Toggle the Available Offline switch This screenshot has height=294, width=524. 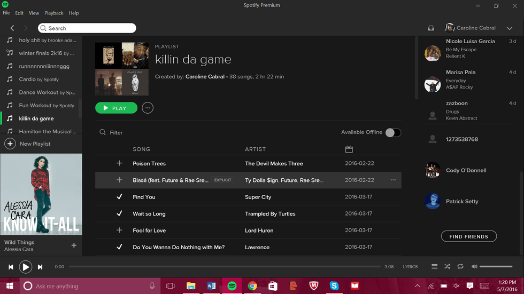(392, 132)
